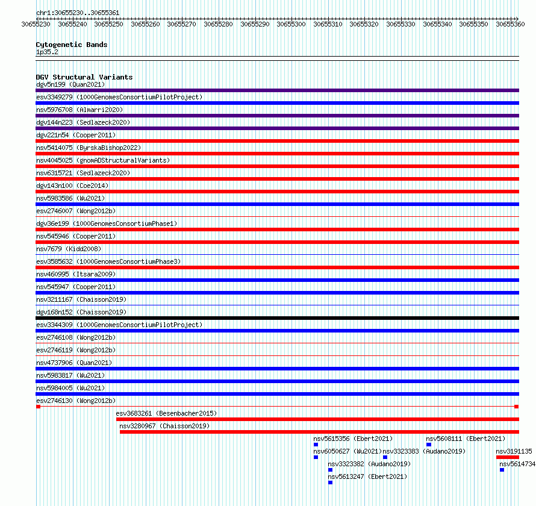Select nsv3211167 (Chaisson2019) label
536x506 pixels.
[x=81, y=299]
